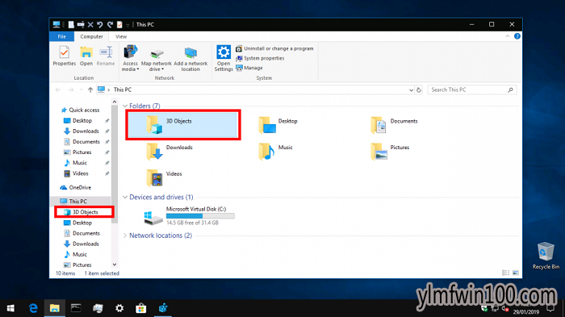Open Pictures under Quick access
Screen dimensions: 565x317
[82, 152]
